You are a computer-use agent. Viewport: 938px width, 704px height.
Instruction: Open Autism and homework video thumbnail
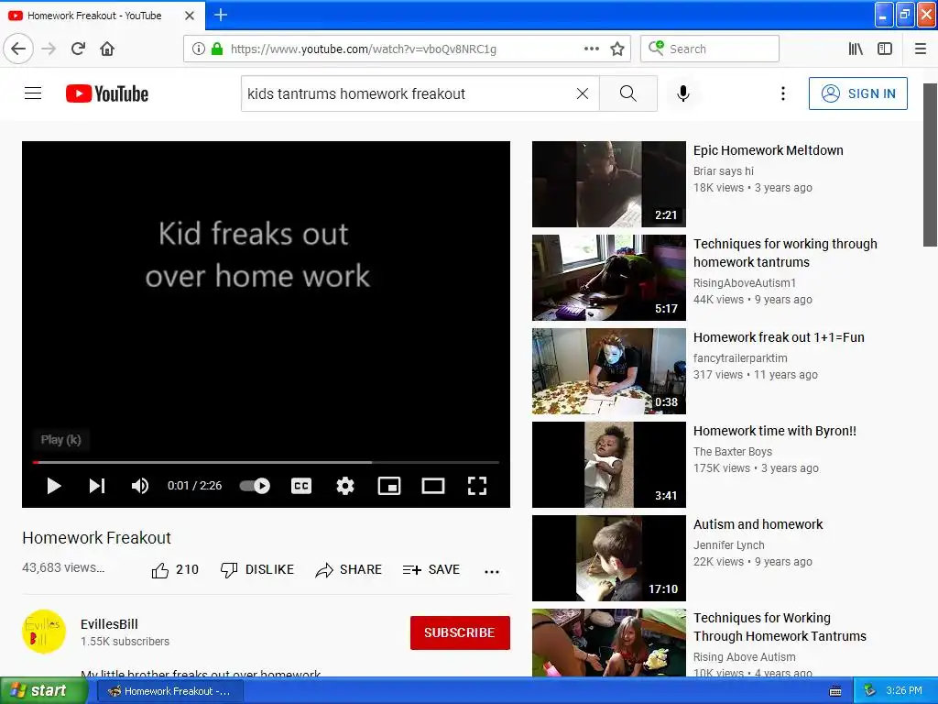pos(609,558)
